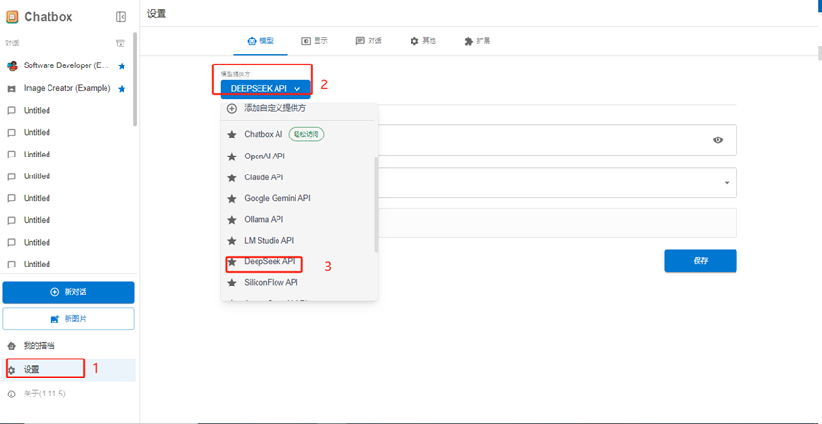Click the star icon beside Google Gemini API
Screen dimensions: 822x424
(x=231, y=199)
